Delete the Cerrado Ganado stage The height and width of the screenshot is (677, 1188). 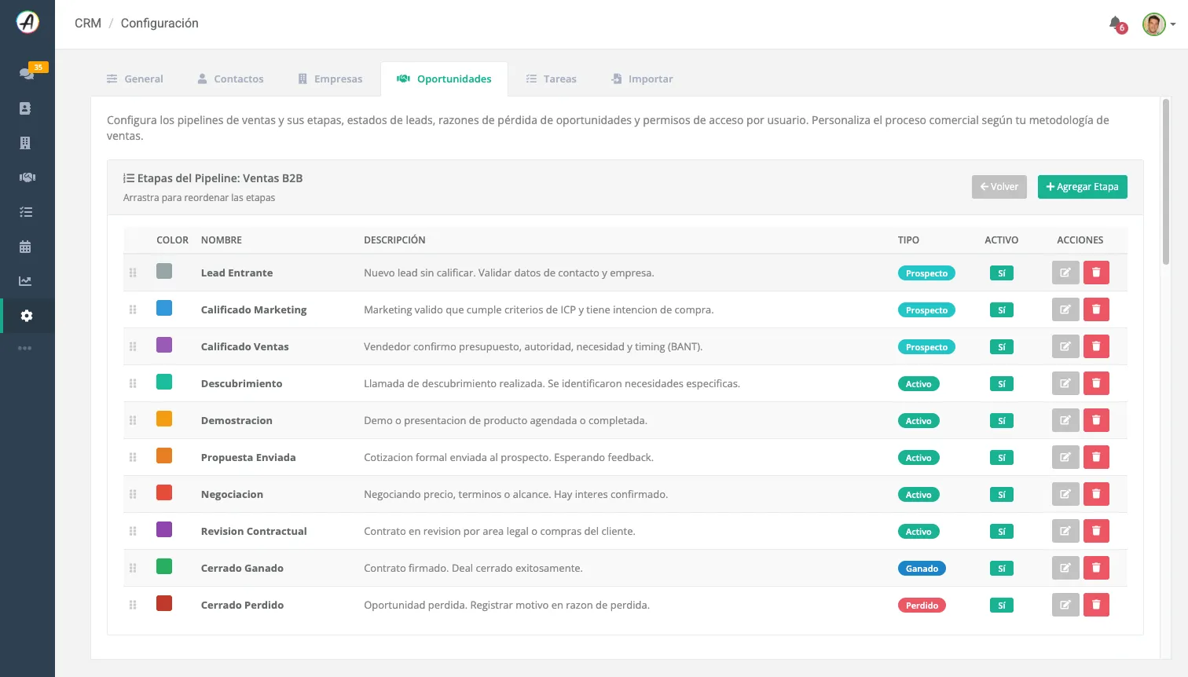tap(1096, 568)
